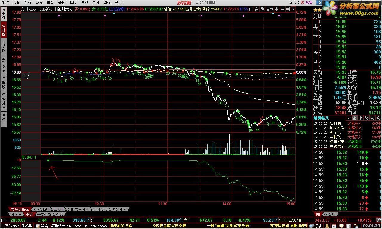Click the 沪 index value 2069.07
Image resolution: width=382 pixels, height=229 pixels.
(18, 220)
